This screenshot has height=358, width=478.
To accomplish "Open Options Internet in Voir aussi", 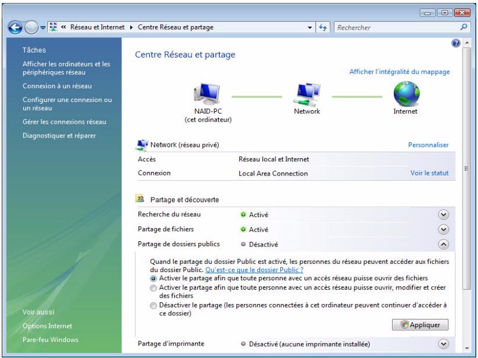I will (47, 325).
